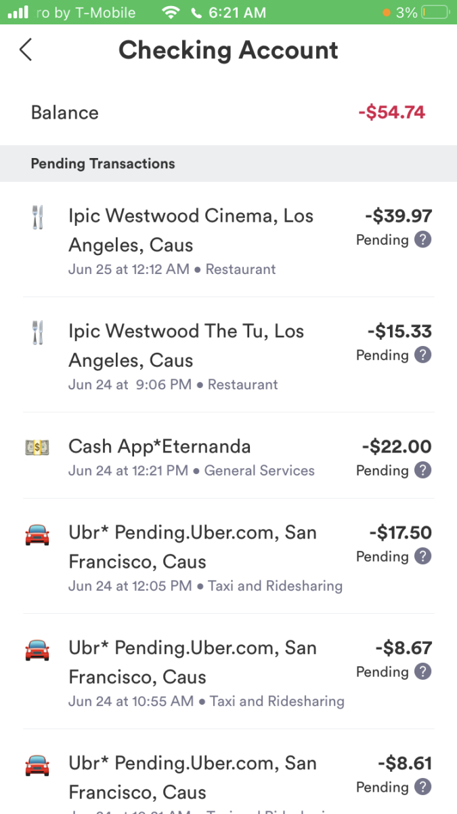
Task: Open Ipic Westwood Cinema transaction
Action: [x=228, y=239]
